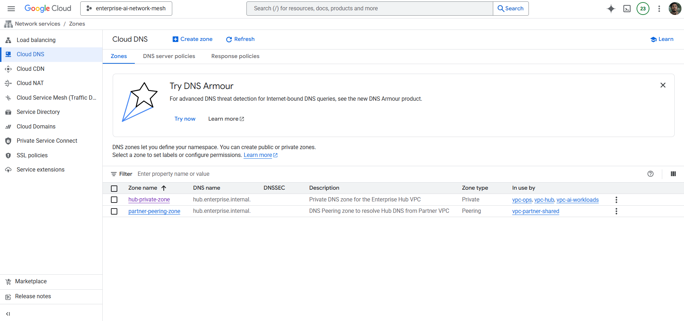Click the Filter list icon

click(114, 174)
